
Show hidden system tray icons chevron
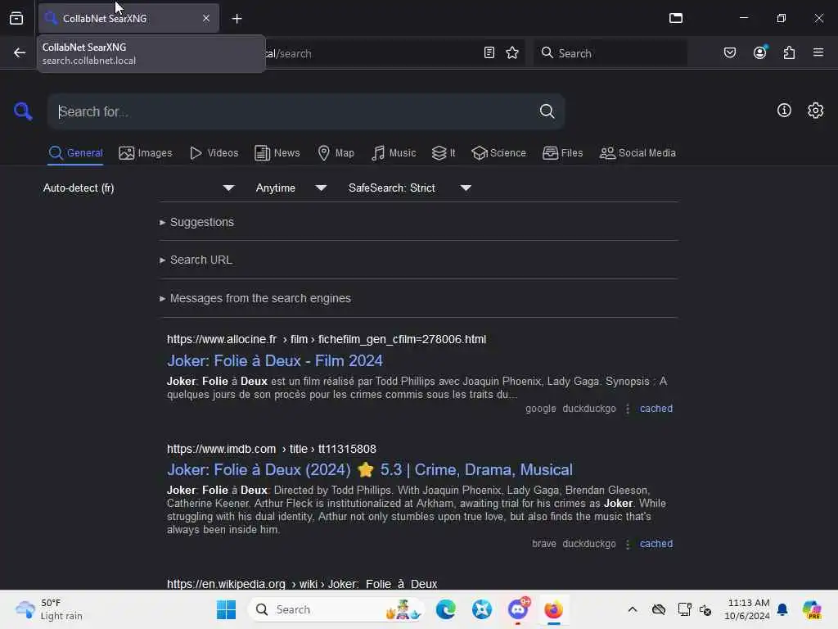tap(633, 609)
